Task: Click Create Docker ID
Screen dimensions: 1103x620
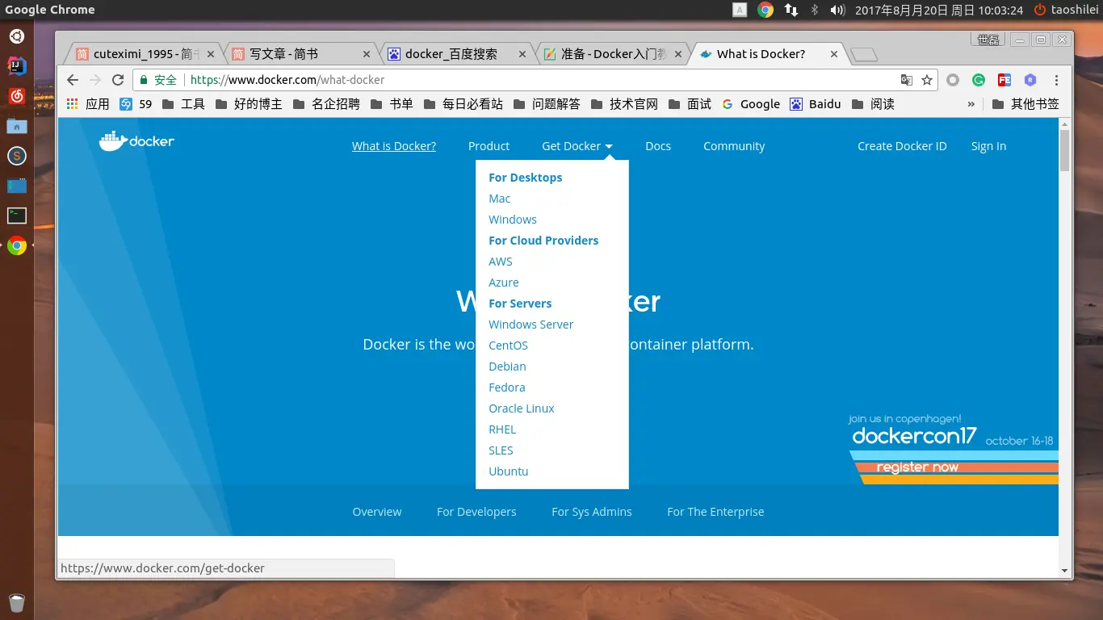Action: coord(902,146)
